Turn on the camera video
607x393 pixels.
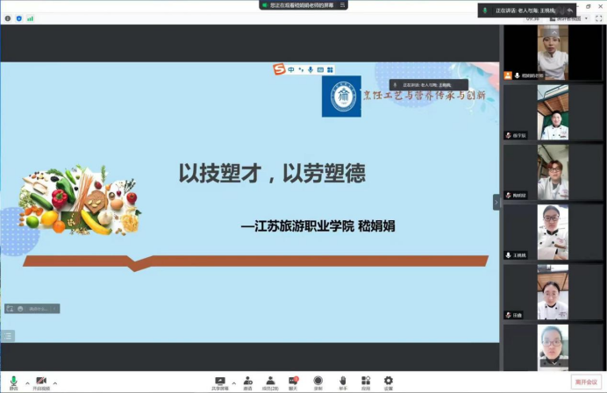click(41, 383)
